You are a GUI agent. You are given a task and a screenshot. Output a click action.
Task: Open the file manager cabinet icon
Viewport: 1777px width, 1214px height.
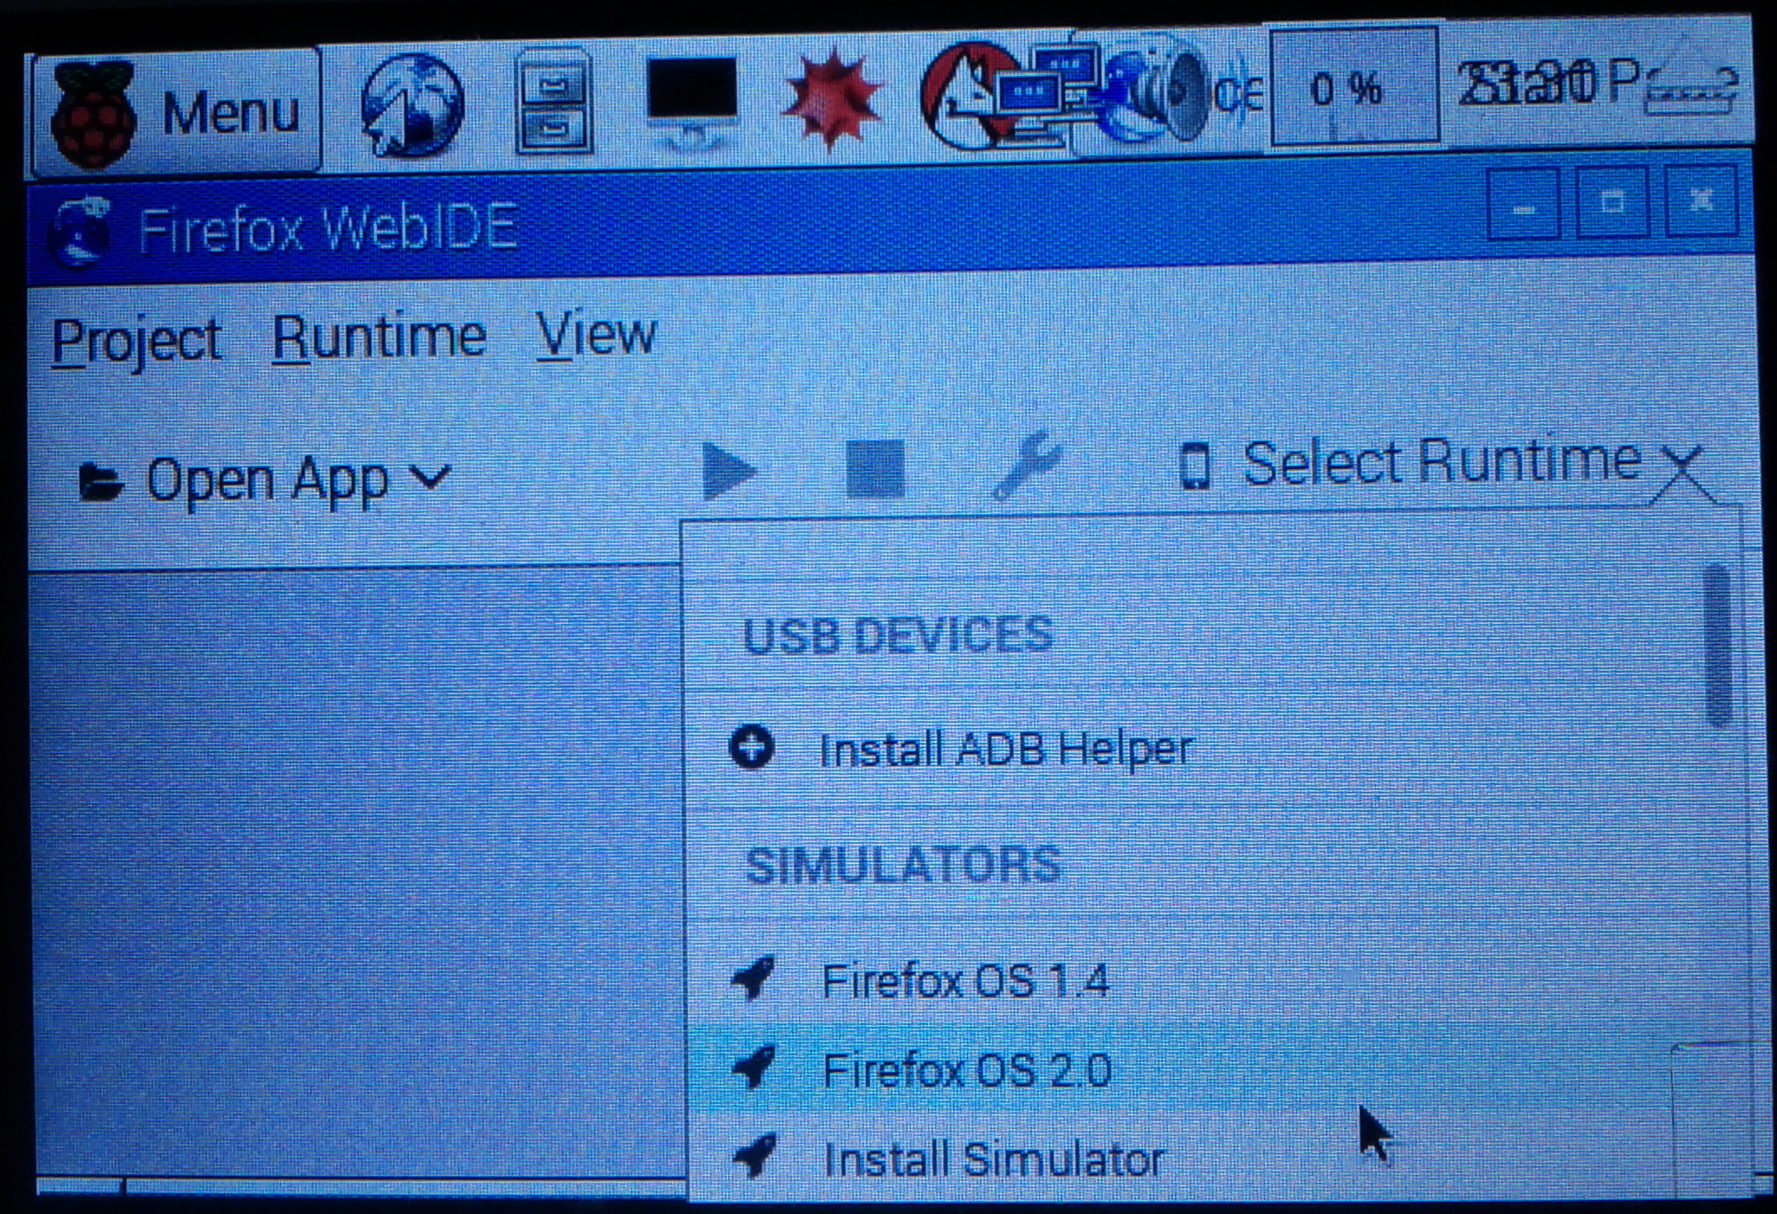pos(552,101)
